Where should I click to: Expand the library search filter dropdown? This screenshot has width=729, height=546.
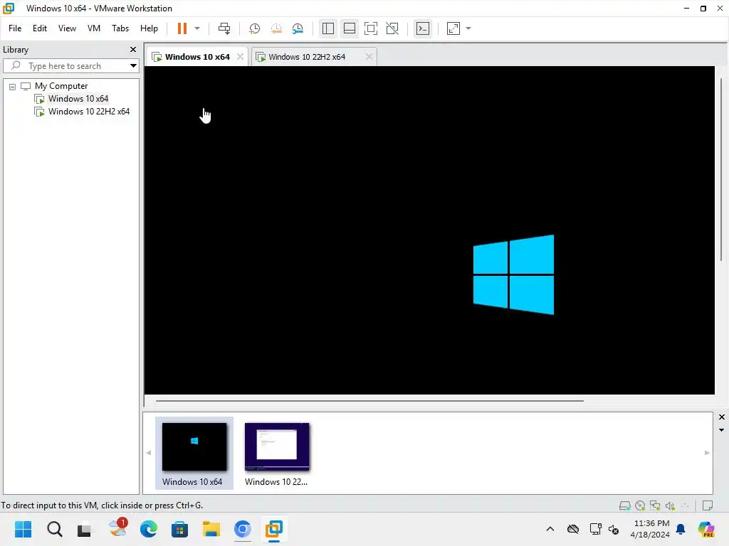point(133,66)
